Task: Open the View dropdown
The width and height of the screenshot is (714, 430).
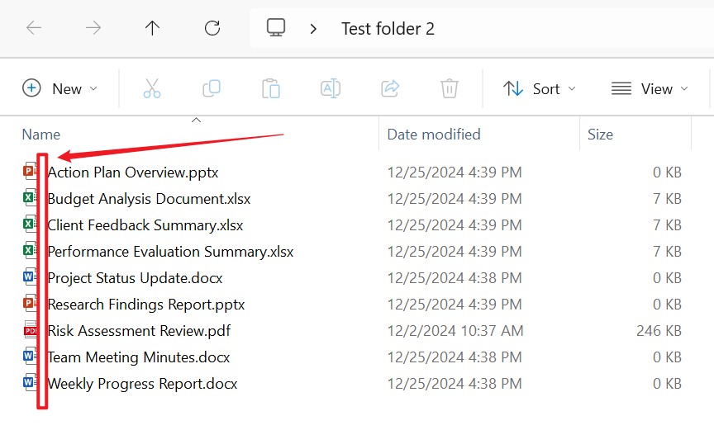Action: (650, 88)
